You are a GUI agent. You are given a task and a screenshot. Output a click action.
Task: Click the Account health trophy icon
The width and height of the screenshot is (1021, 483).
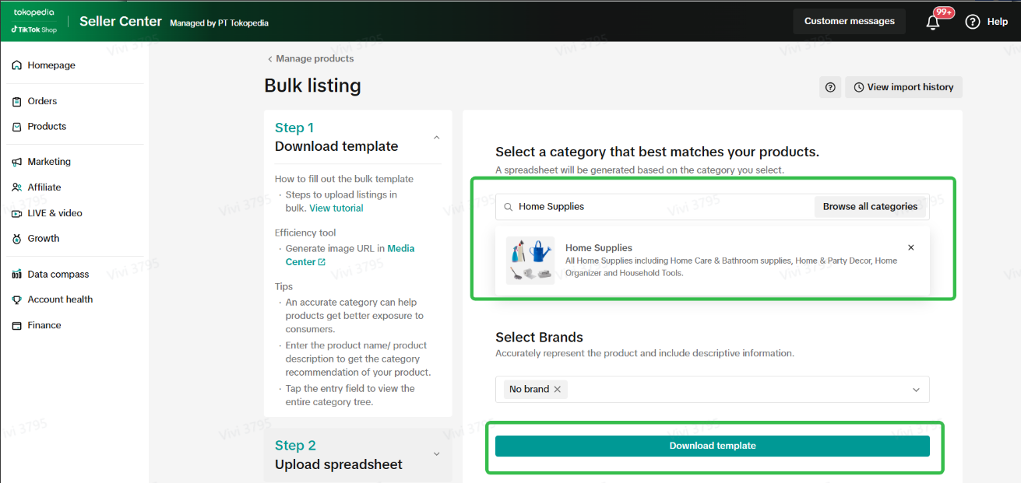pyautogui.click(x=16, y=299)
